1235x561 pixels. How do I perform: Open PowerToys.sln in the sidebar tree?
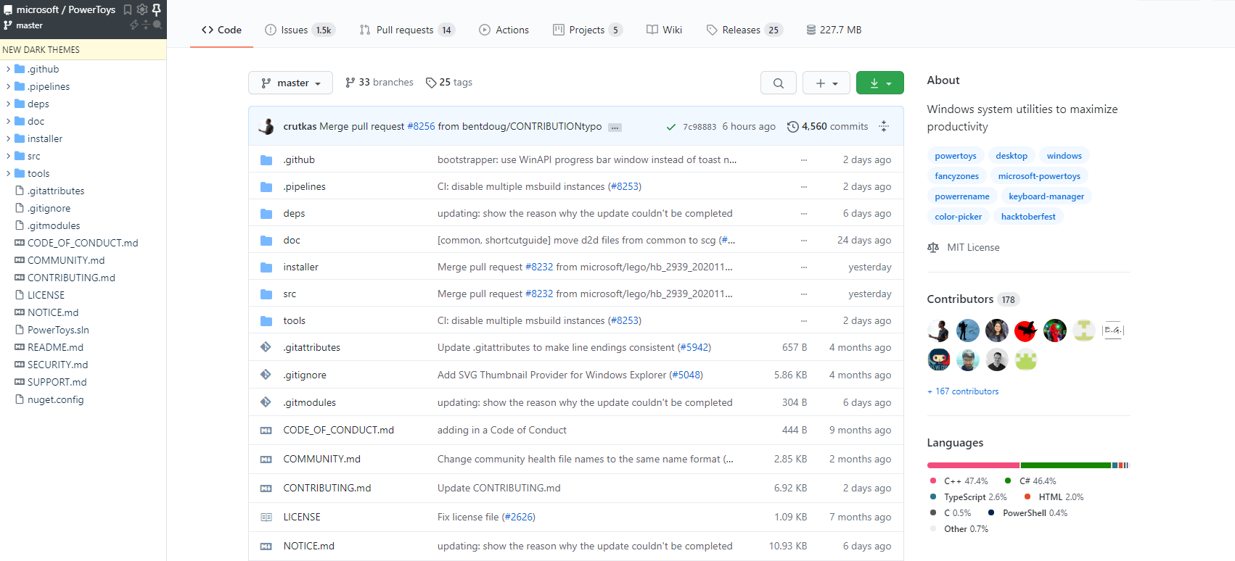tap(58, 330)
